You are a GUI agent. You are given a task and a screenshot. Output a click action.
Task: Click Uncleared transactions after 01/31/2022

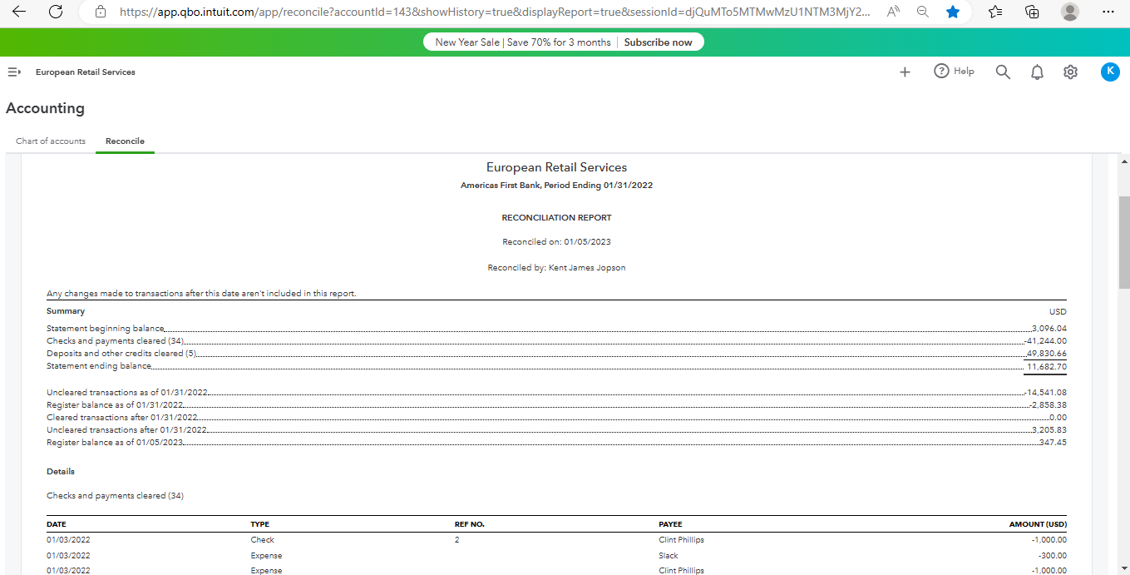pyautogui.click(x=126, y=430)
